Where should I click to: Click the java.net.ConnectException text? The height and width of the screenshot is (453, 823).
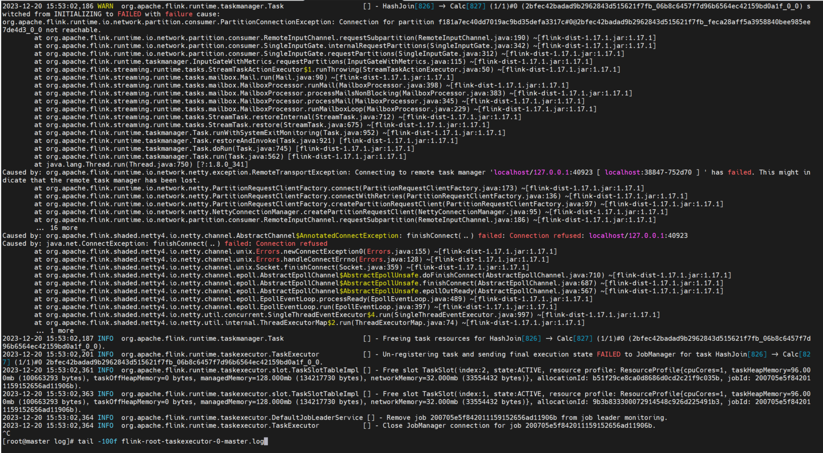coord(96,243)
